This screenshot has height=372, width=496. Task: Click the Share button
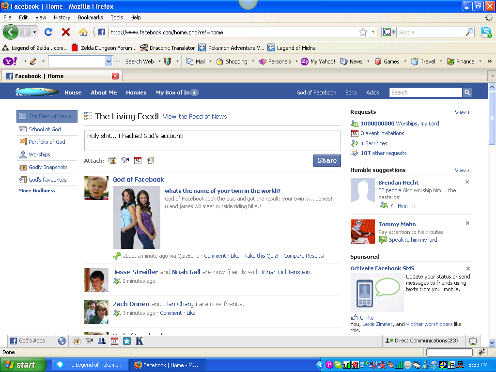[326, 160]
